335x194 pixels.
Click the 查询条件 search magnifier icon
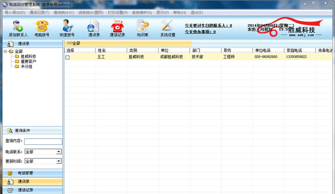10,130
